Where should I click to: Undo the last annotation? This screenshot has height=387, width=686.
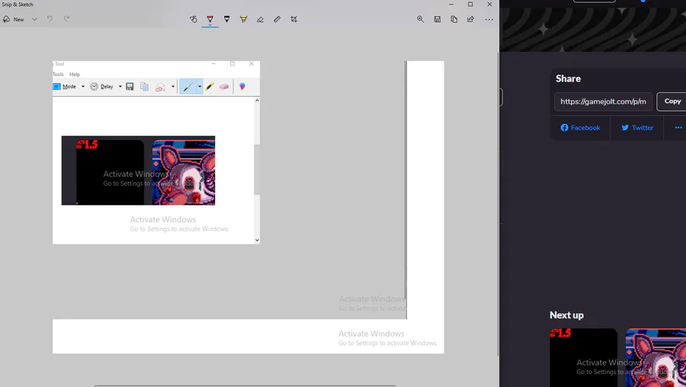coord(50,19)
